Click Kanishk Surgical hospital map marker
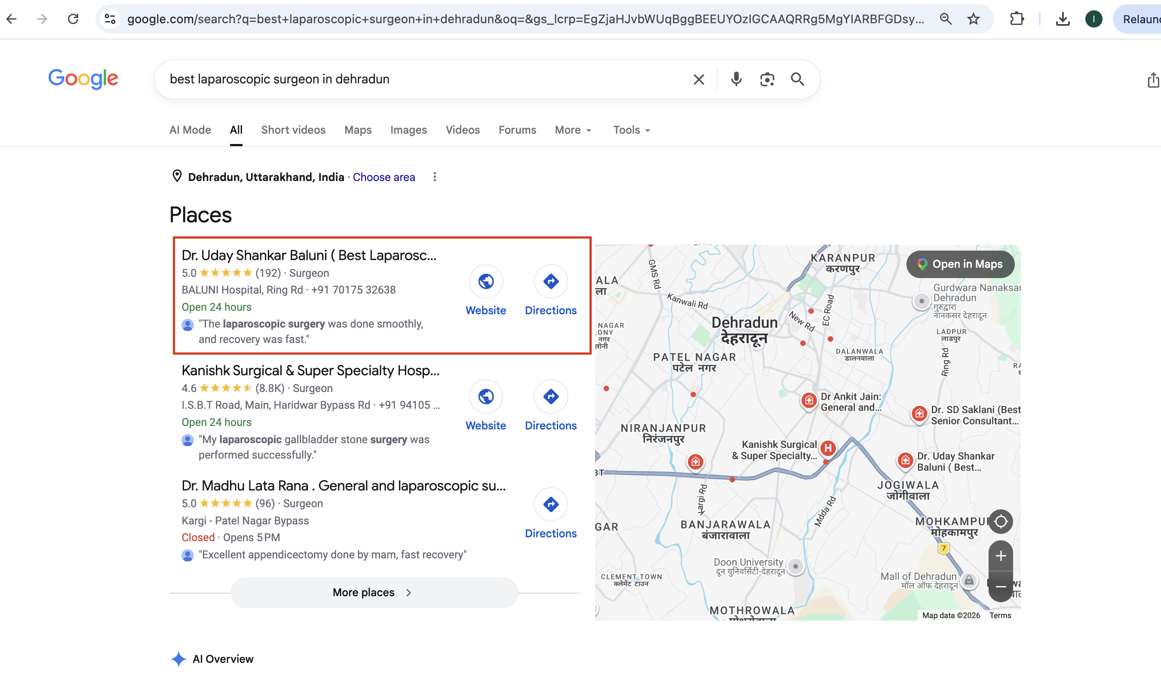 (x=828, y=448)
